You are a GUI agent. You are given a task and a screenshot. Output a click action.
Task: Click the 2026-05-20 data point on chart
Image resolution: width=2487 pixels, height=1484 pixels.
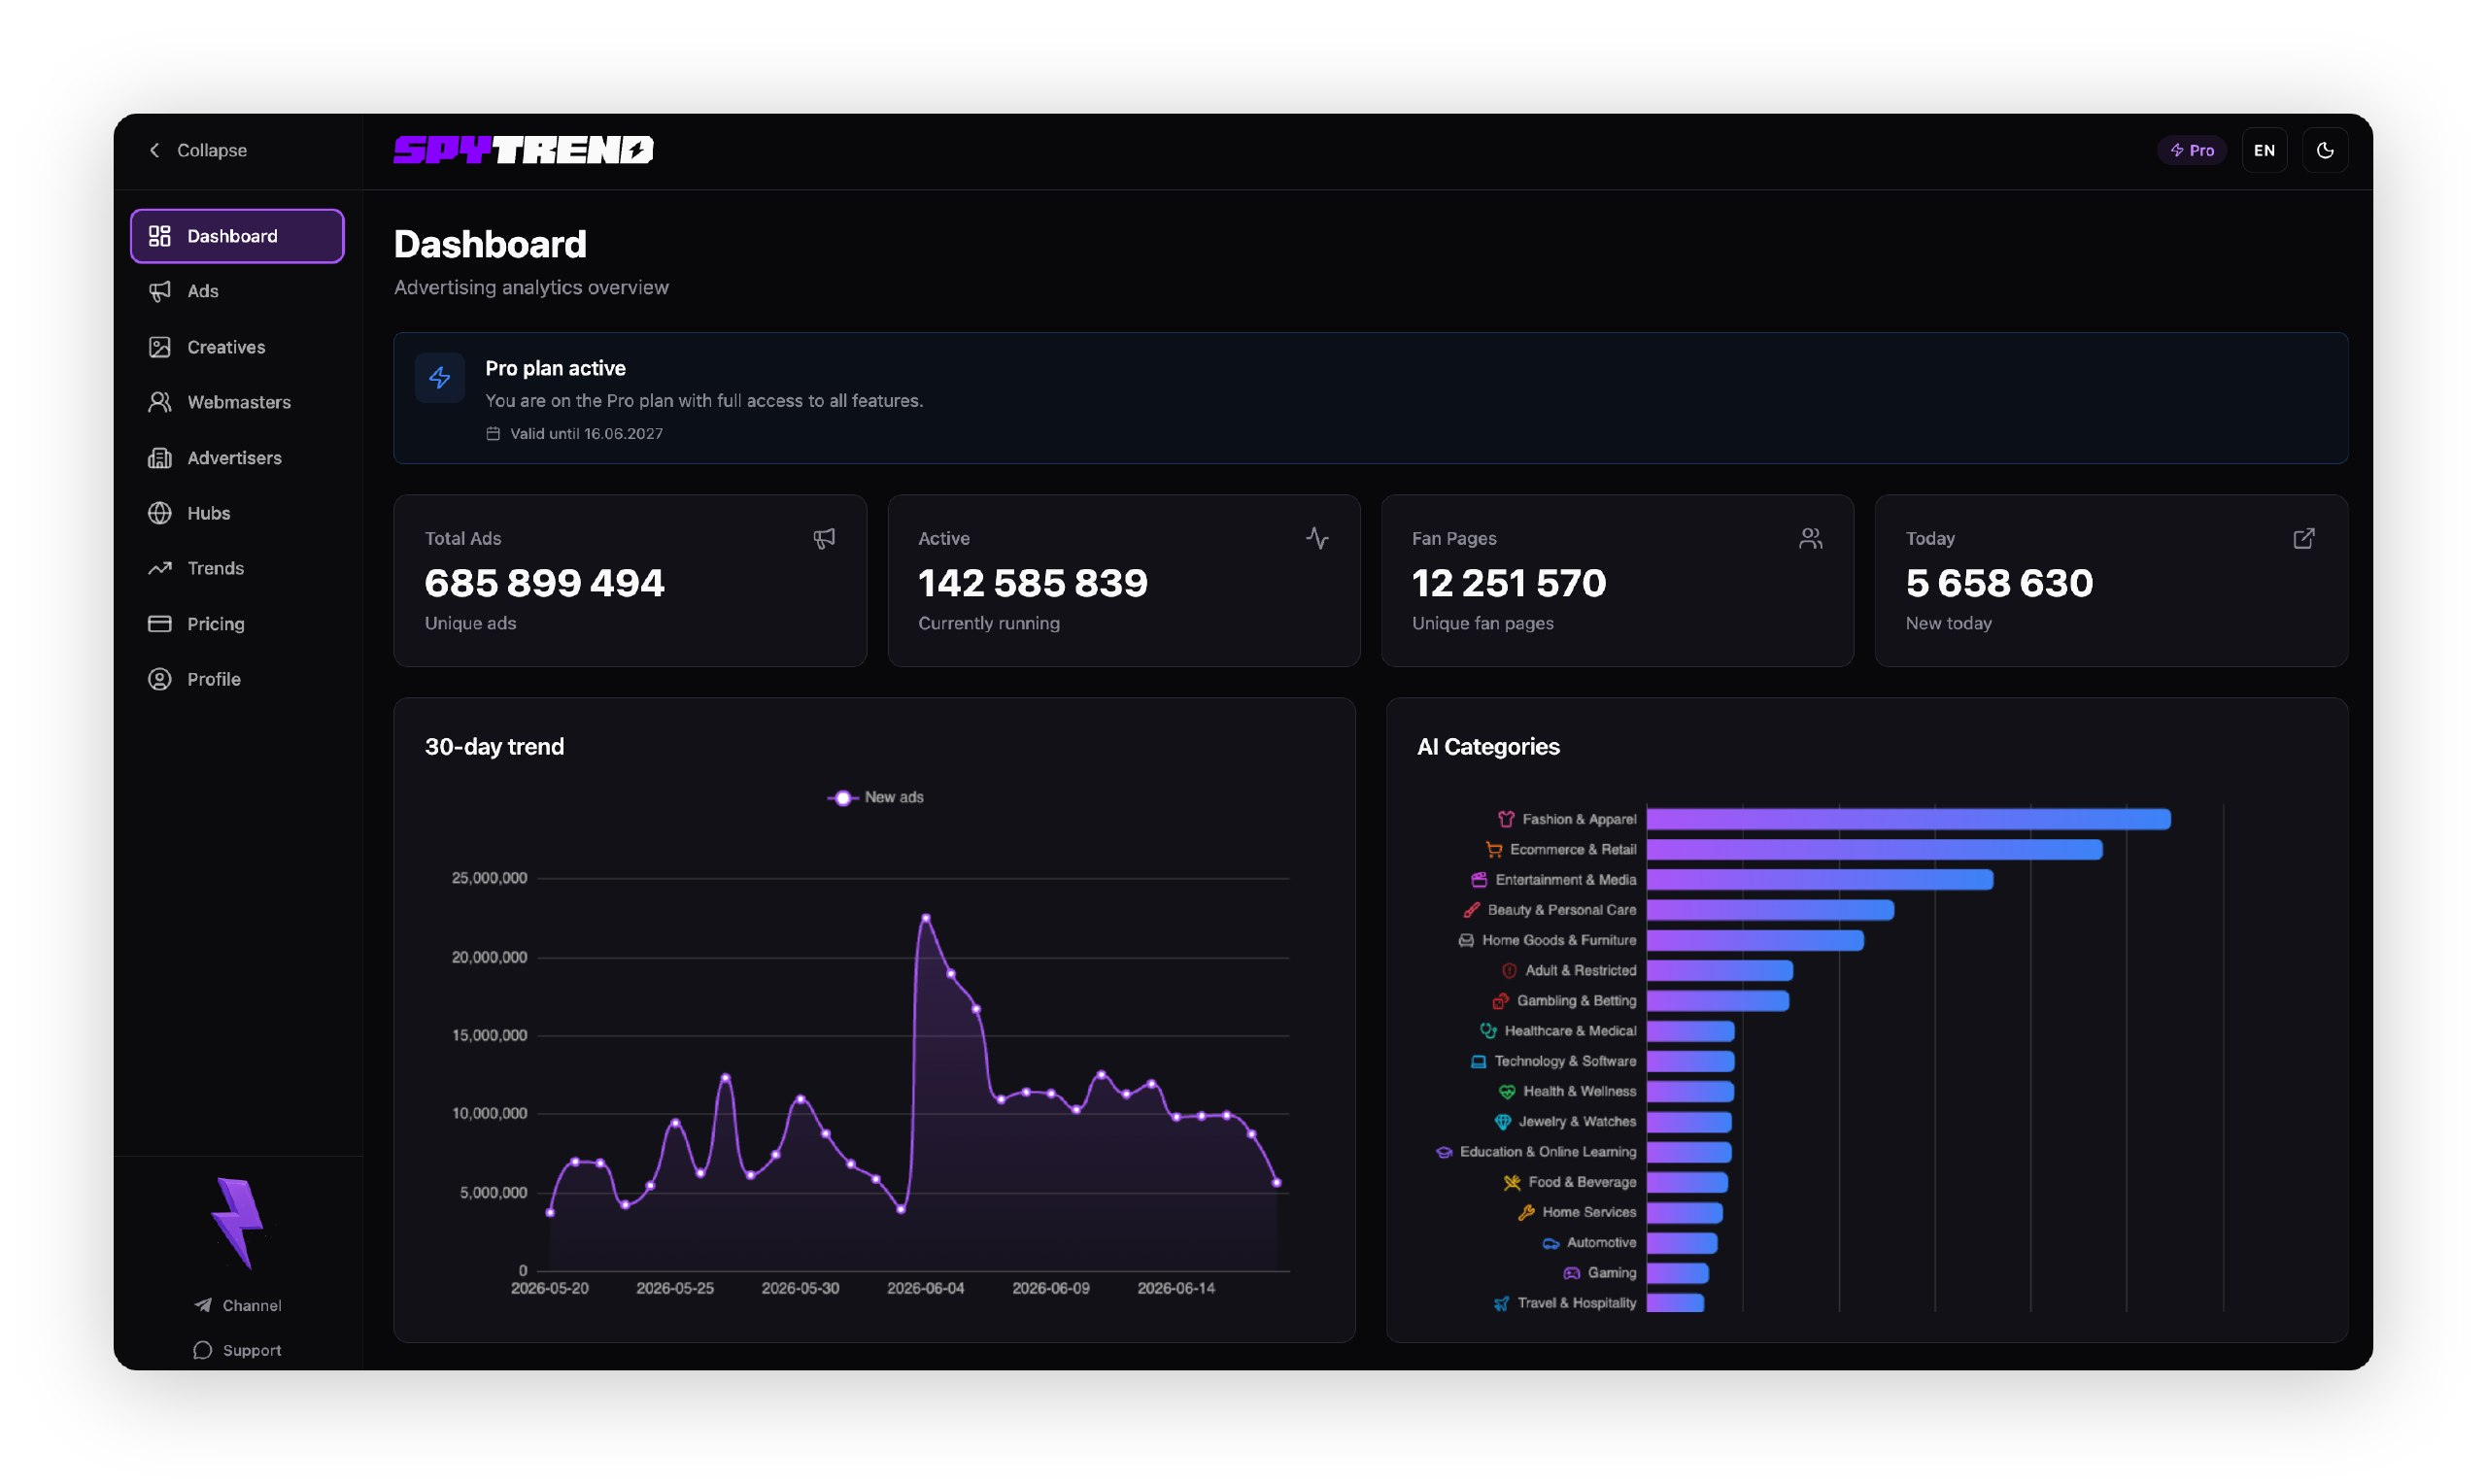click(550, 1213)
